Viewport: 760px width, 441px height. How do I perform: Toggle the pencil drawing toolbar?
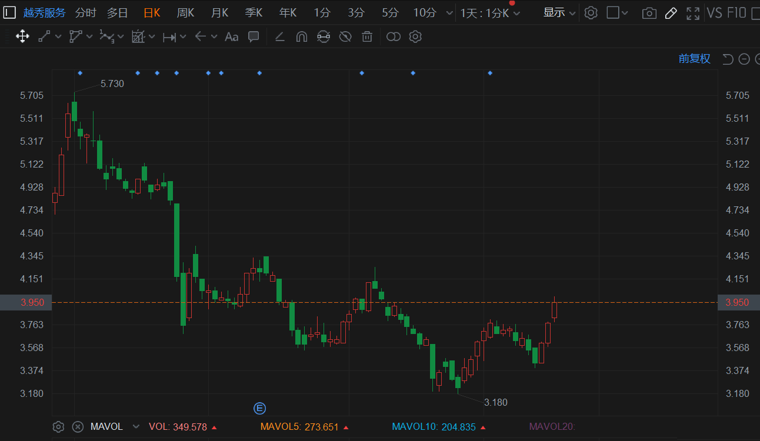tap(671, 13)
